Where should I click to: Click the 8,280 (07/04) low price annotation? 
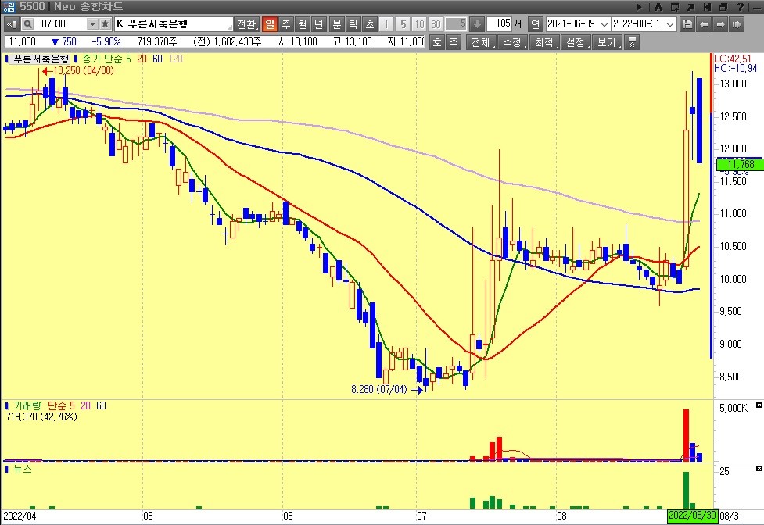378,390
